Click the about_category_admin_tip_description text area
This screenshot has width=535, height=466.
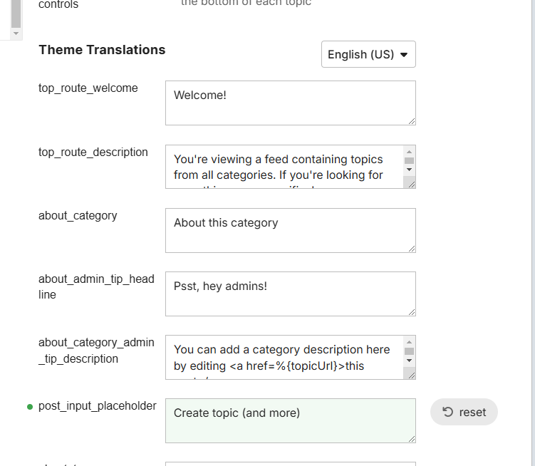click(284, 357)
